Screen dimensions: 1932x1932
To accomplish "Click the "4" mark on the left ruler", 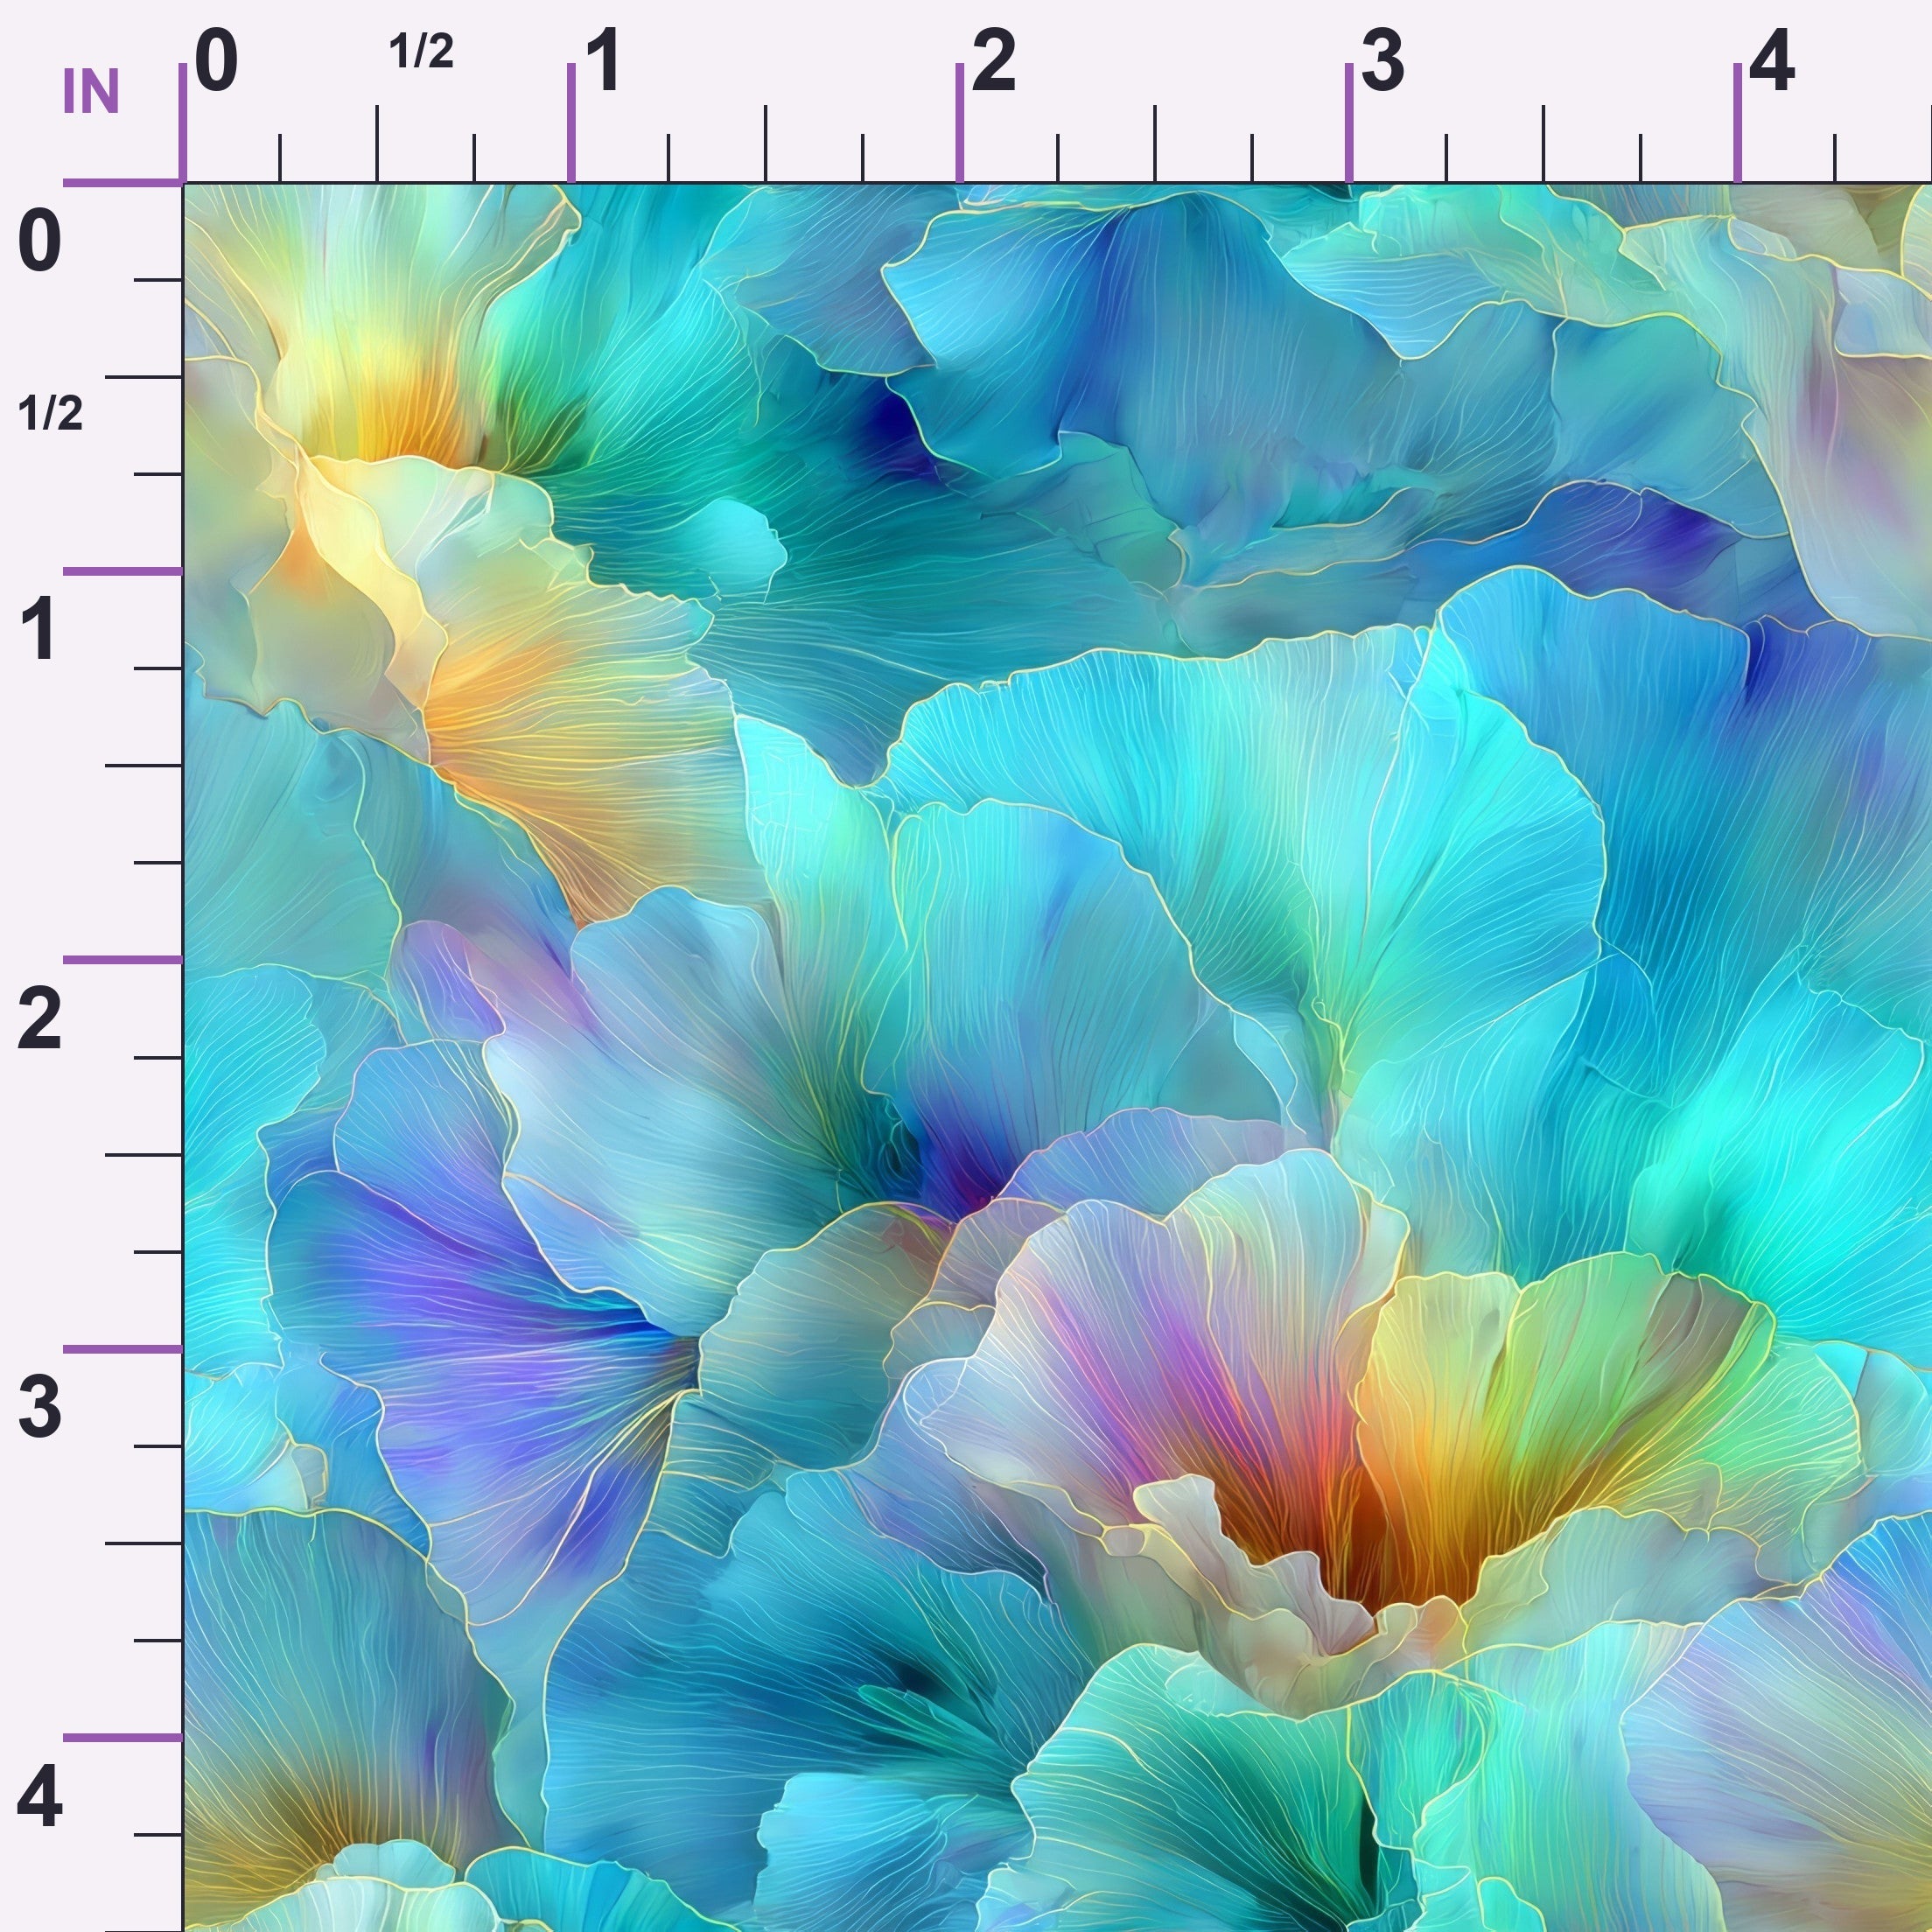I will tap(40, 1797).
